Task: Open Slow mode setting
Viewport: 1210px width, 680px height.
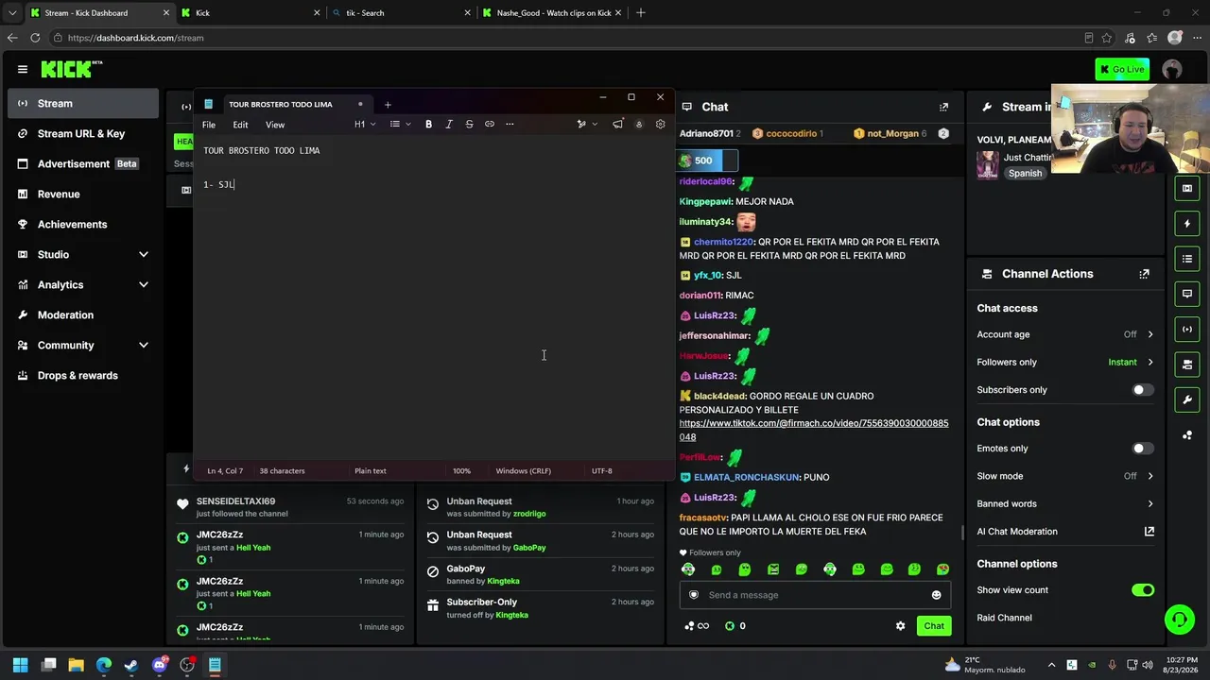Action: tap(1065, 476)
